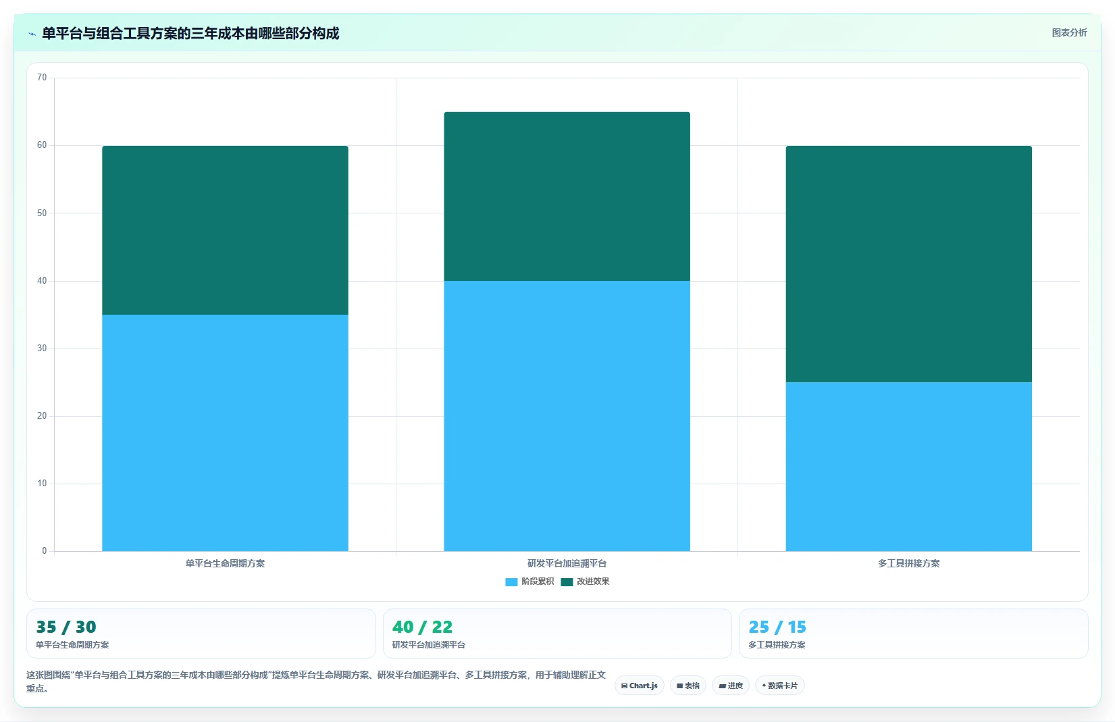The image size is (1115, 722).
Task: Click x-axis label 多工具拼接方案
Action: pyautogui.click(x=908, y=563)
